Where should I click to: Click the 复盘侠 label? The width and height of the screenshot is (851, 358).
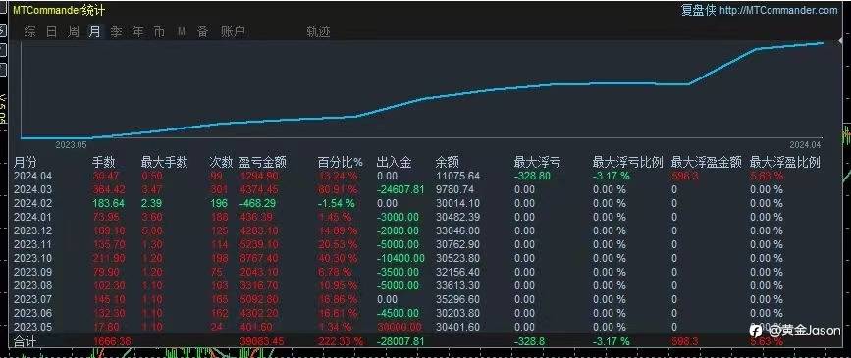699,11
